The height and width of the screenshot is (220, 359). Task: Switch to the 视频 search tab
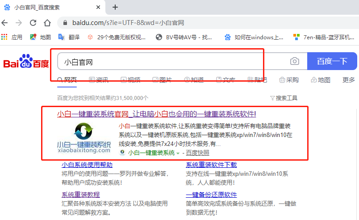[x=130, y=80]
